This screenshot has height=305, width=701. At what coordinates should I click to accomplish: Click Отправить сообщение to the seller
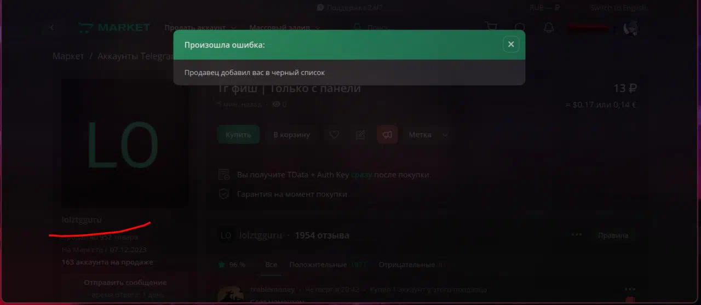pos(125,283)
